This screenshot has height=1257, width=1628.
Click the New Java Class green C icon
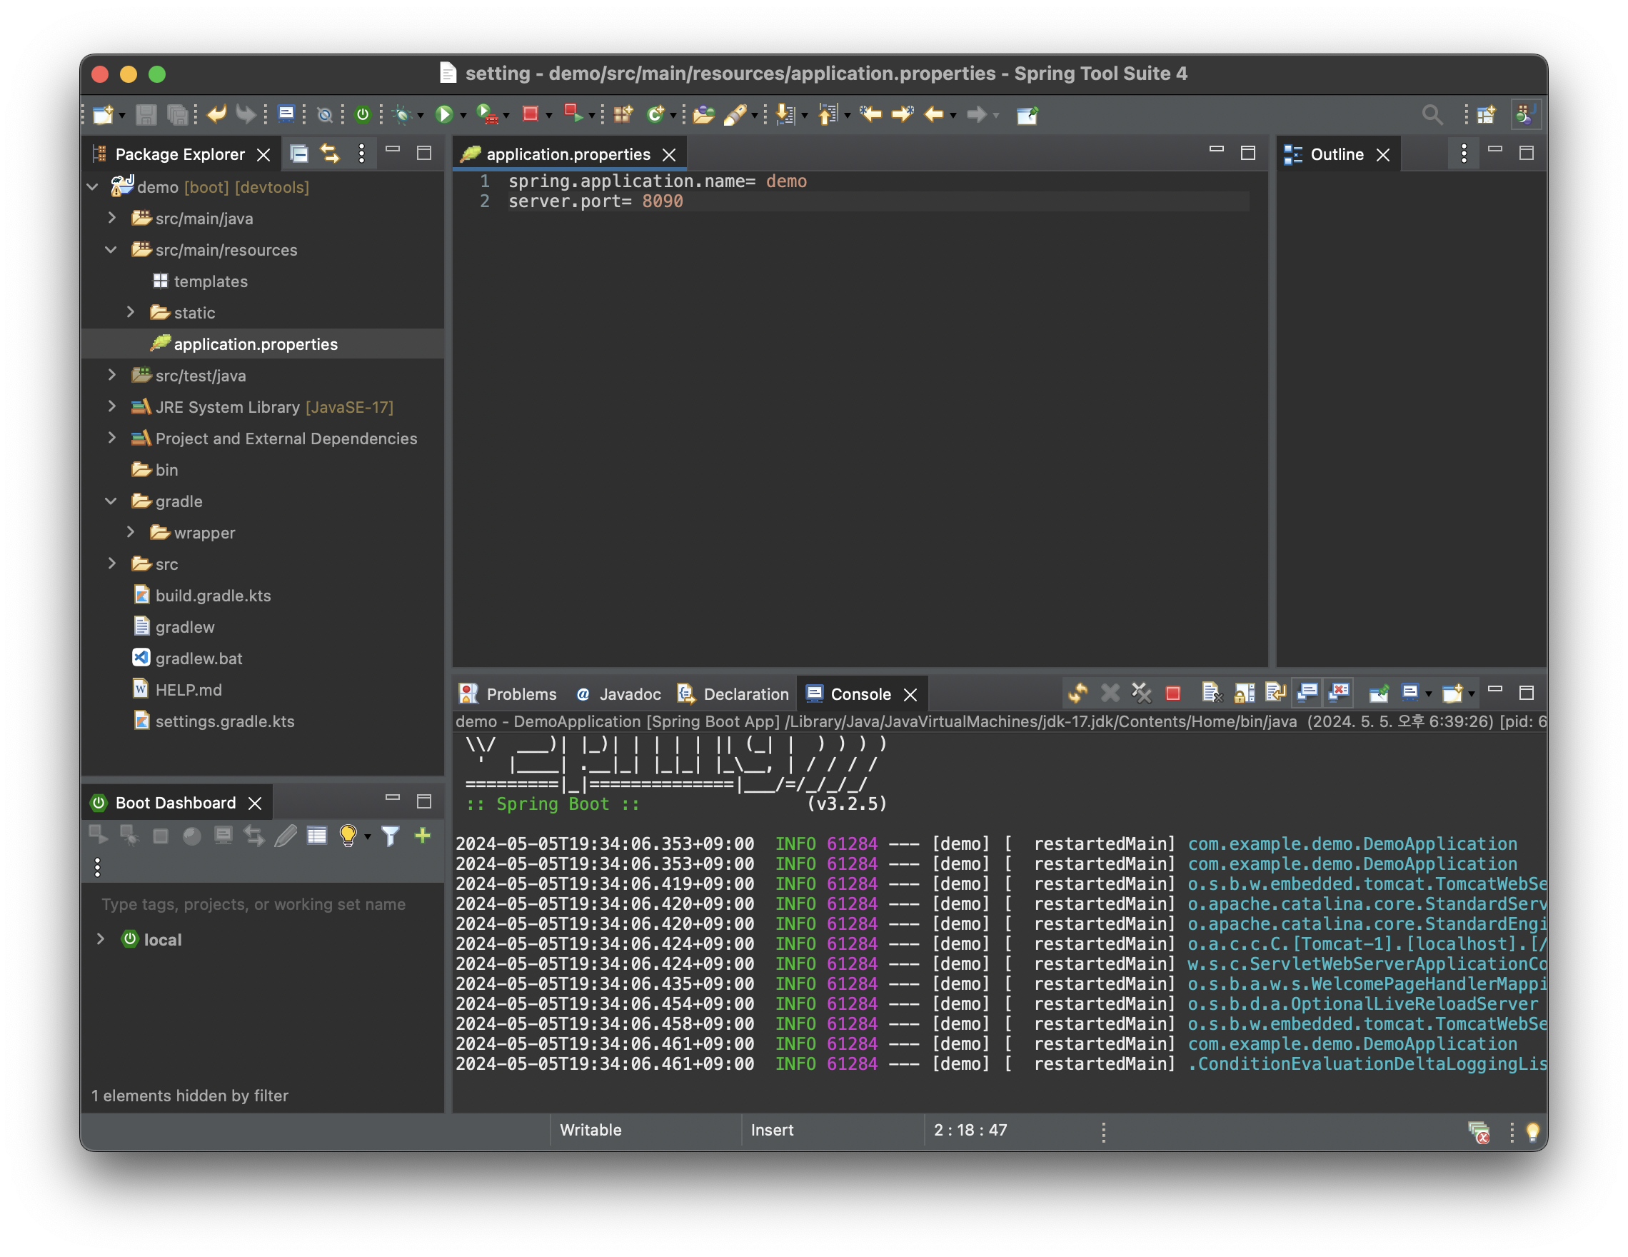click(655, 115)
